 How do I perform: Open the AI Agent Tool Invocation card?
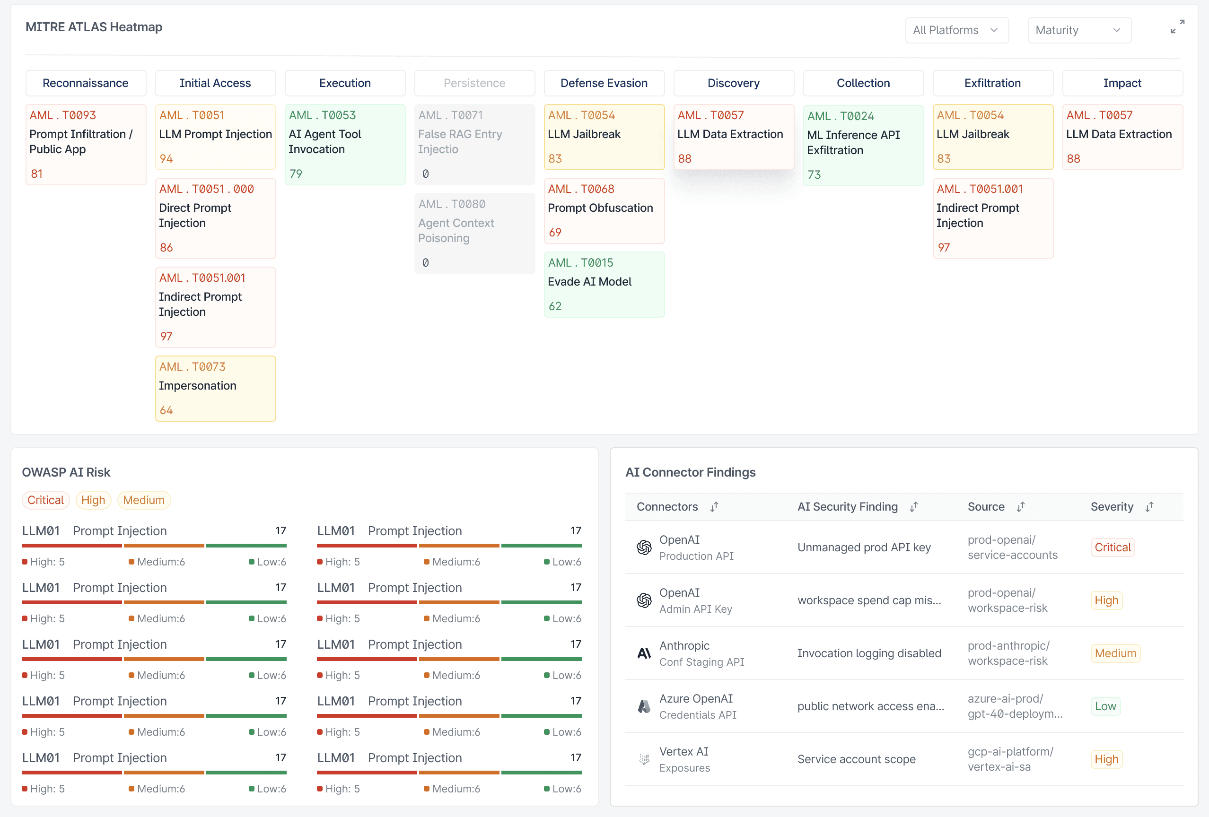pyautogui.click(x=345, y=145)
